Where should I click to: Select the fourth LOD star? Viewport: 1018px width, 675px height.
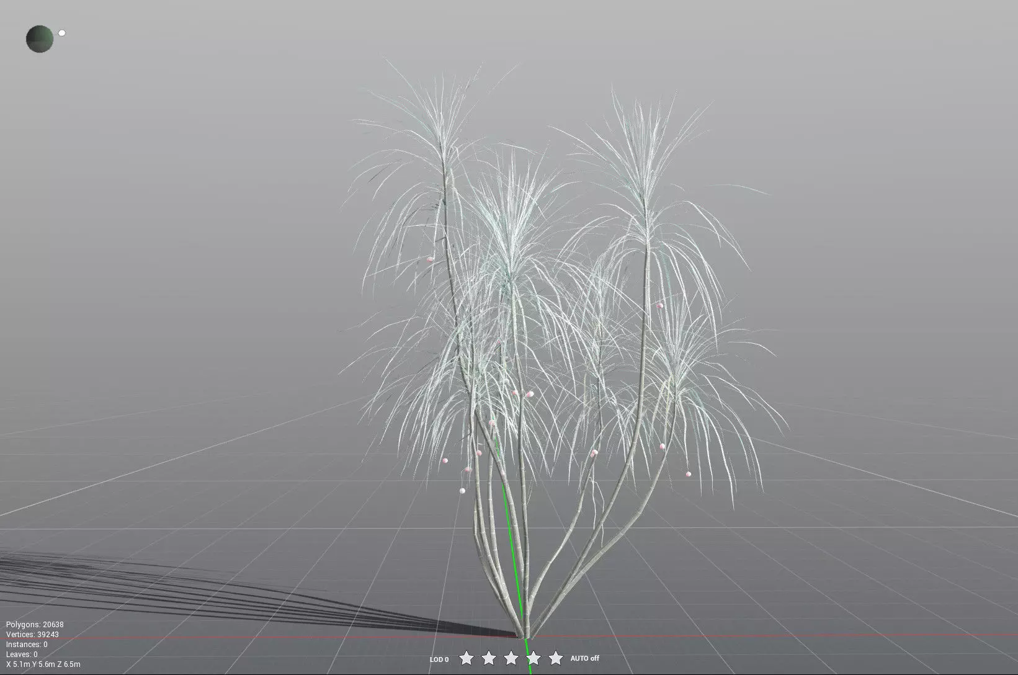click(x=534, y=658)
